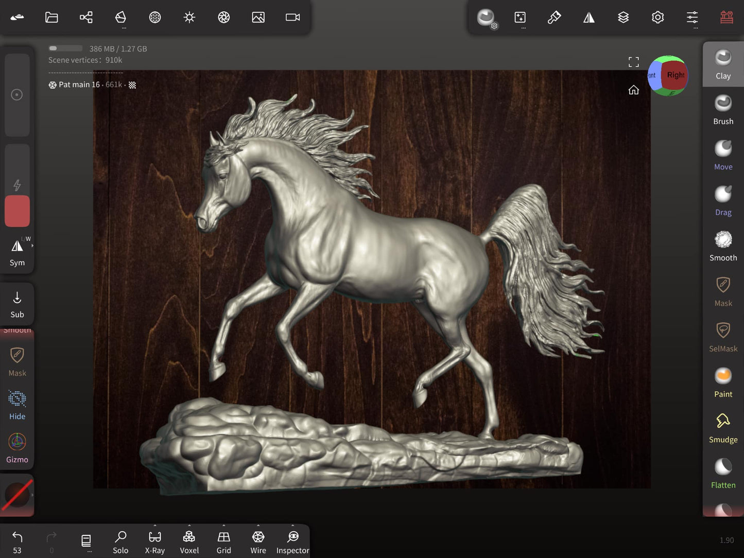This screenshot has width=744, height=558.
Task: Open the Paint panel in the top toolbar
Action: [554, 17]
